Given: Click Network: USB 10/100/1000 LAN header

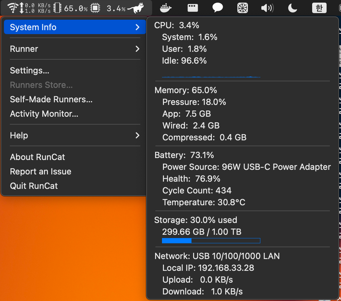Looking at the screenshot, I should tap(217, 256).
